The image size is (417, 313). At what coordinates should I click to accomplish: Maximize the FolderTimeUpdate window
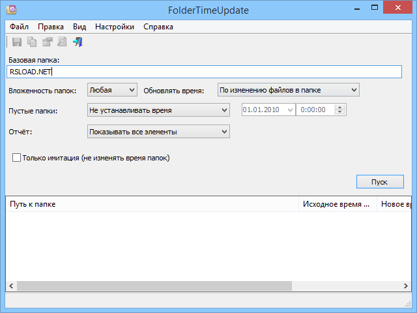375,8
